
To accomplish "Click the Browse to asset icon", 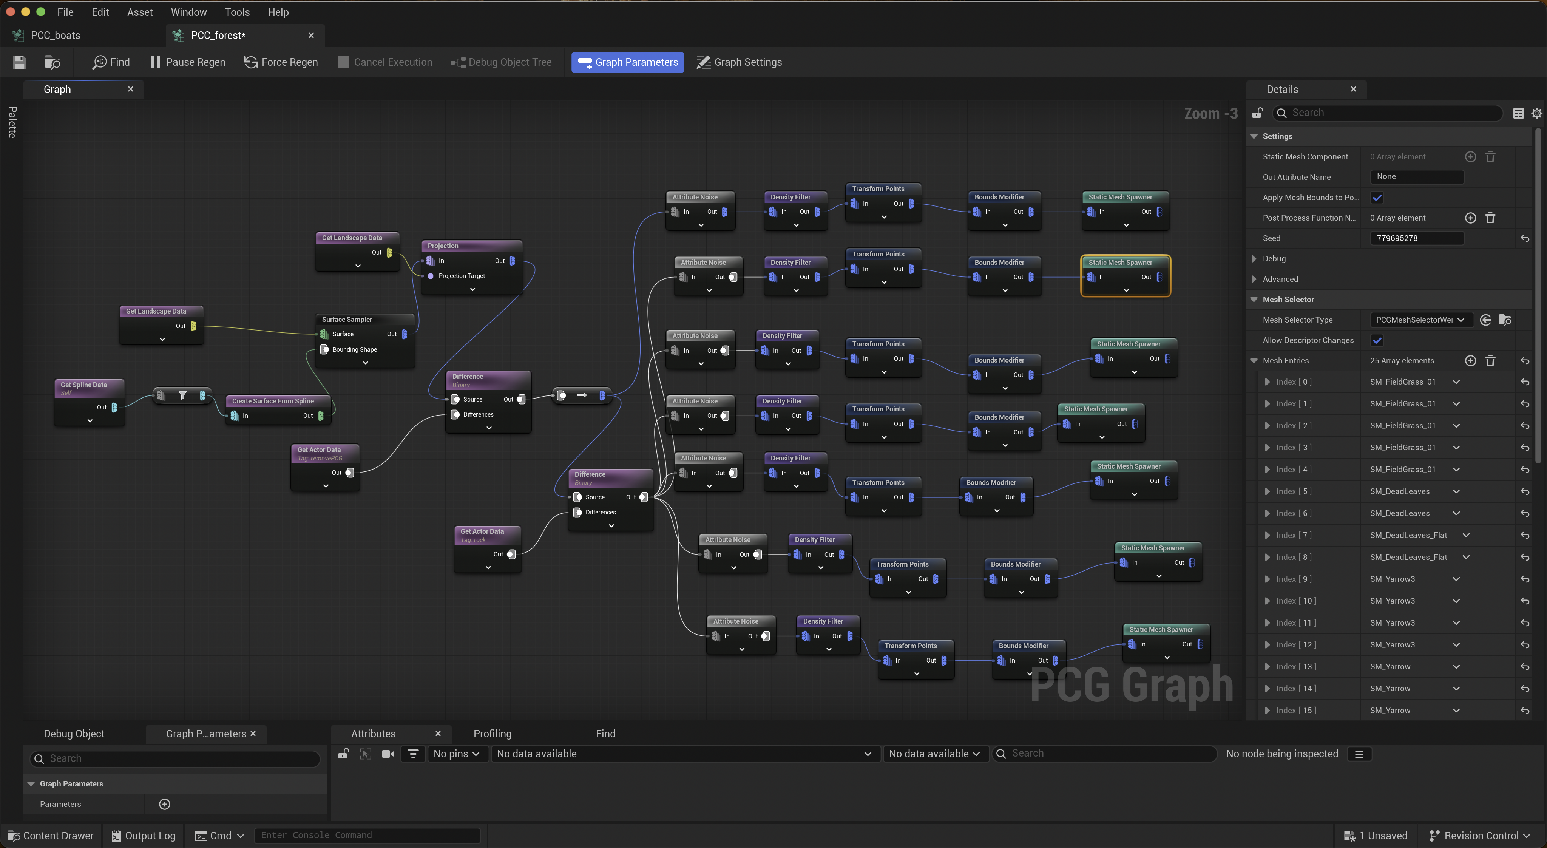I will pyautogui.click(x=52, y=62).
